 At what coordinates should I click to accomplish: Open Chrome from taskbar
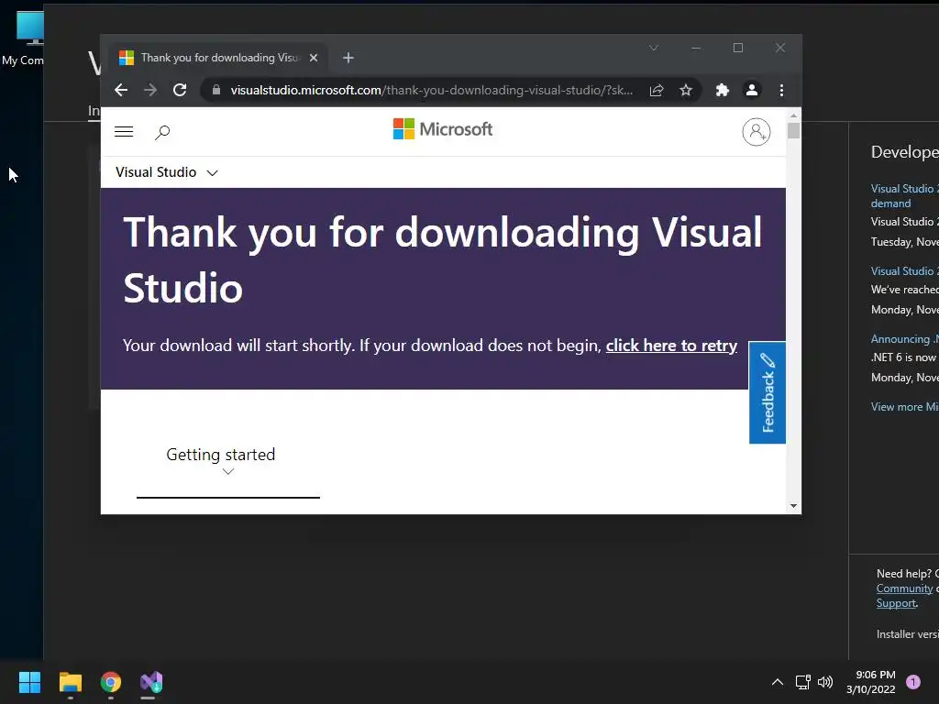click(x=111, y=682)
